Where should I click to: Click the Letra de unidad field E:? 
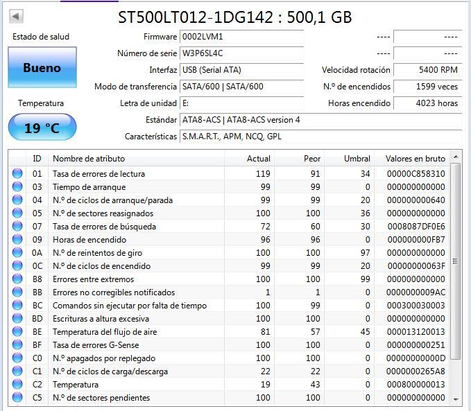241,103
